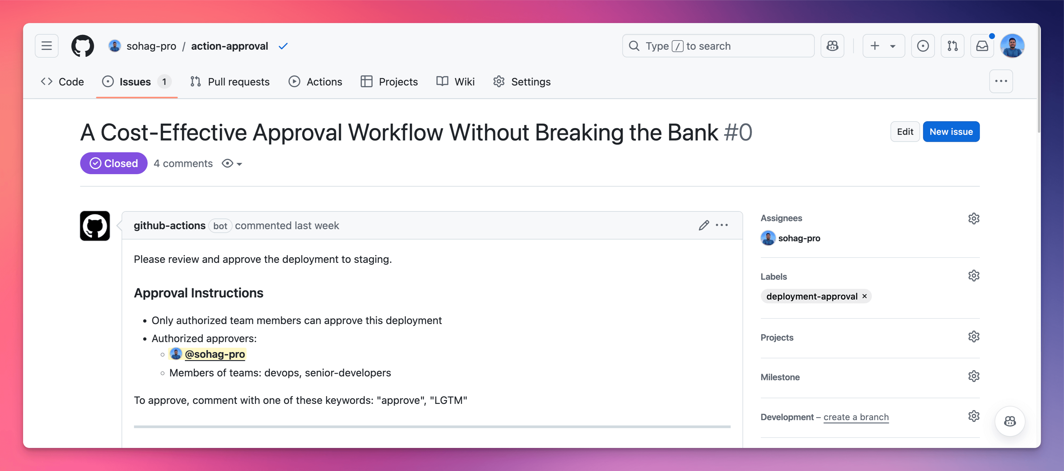
Task: Open the hamburger navigation menu
Action: tap(47, 46)
